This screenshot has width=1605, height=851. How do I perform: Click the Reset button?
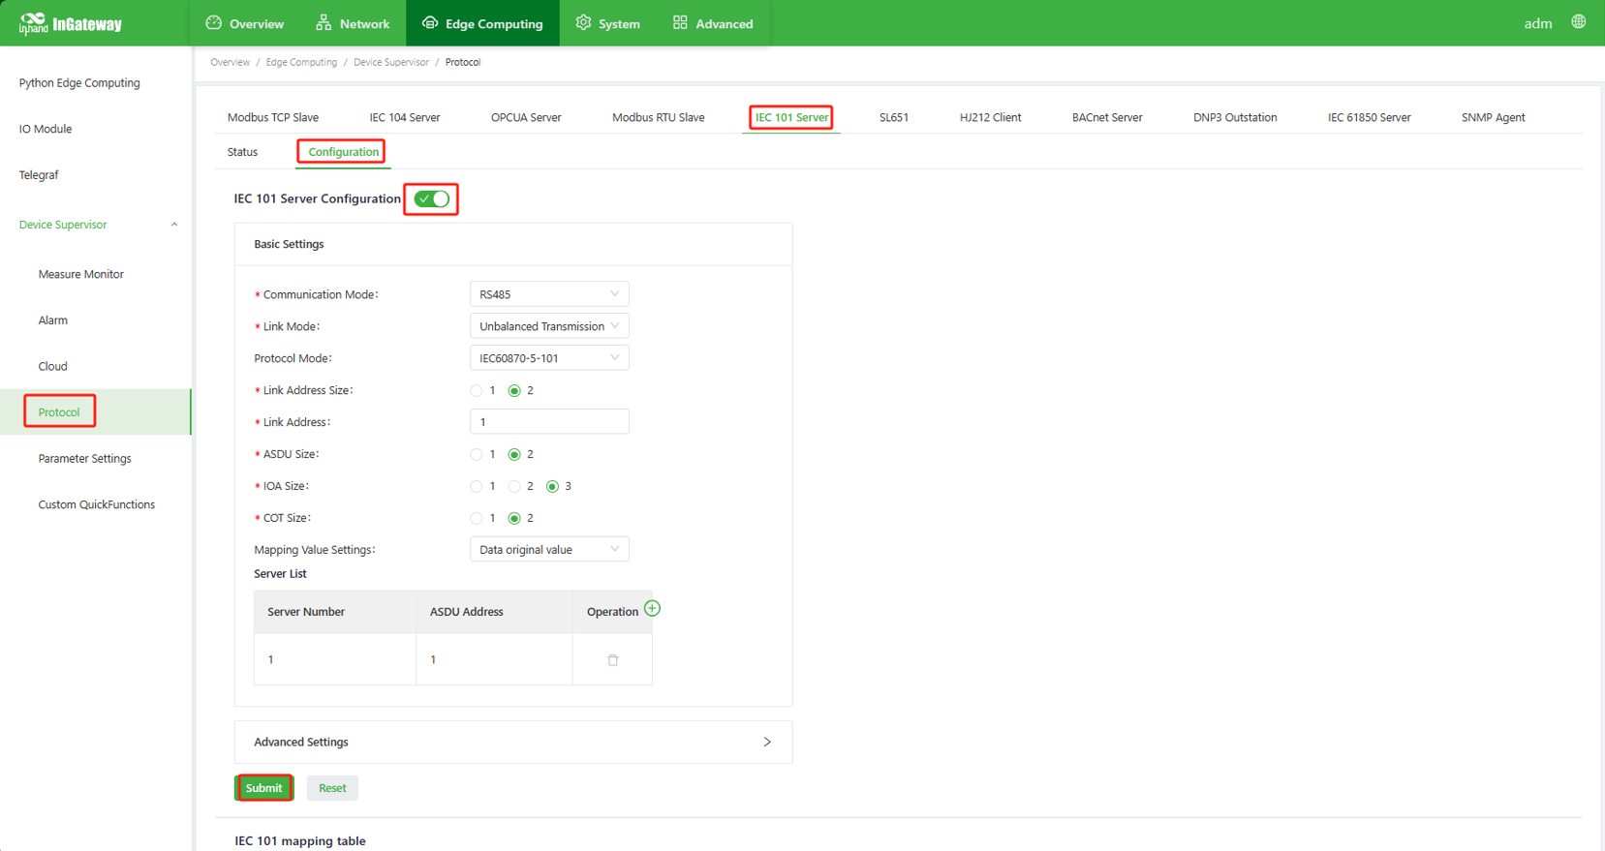click(x=332, y=788)
